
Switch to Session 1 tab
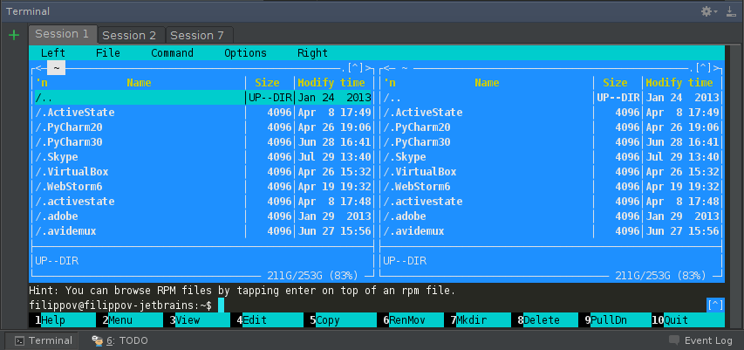(x=63, y=34)
